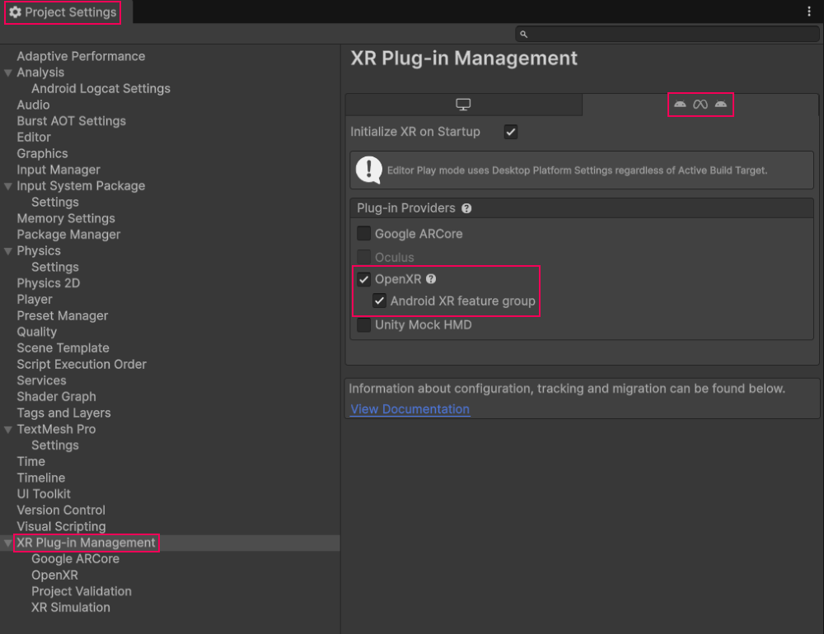Click the warning info icon about Editor Play mode
Screen dimensions: 824x634
pyautogui.click(x=368, y=171)
